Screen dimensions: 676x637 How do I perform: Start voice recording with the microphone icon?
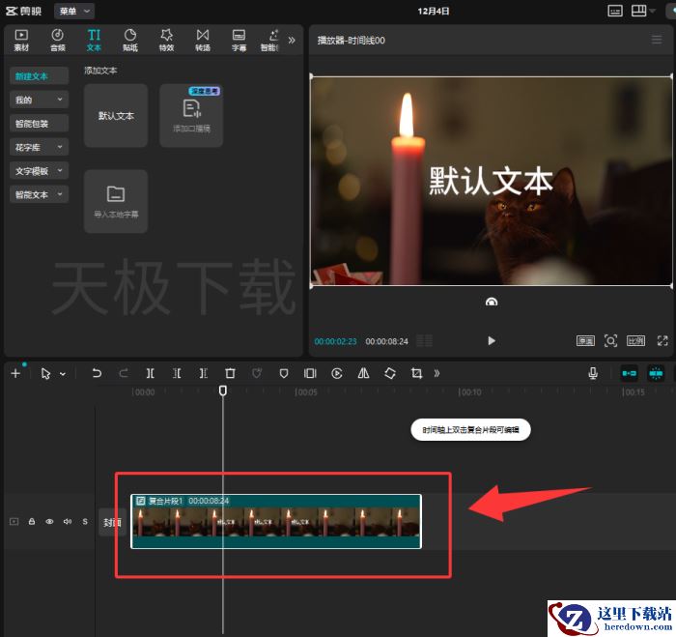tap(593, 373)
